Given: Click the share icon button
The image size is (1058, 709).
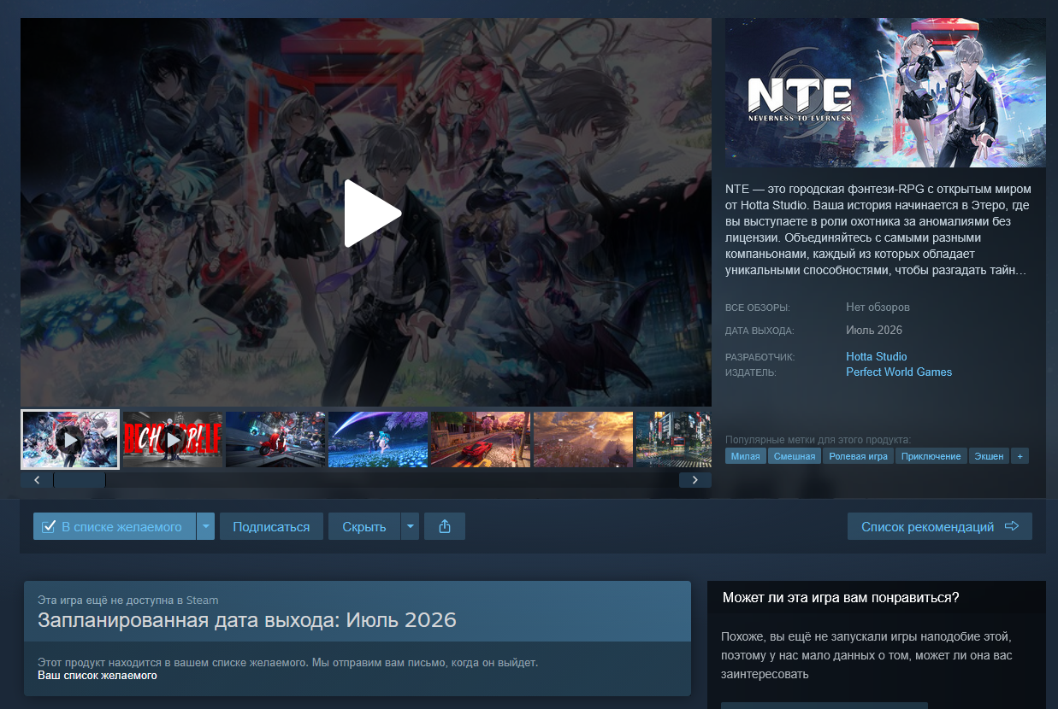Looking at the screenshot, I should point(445,526).
